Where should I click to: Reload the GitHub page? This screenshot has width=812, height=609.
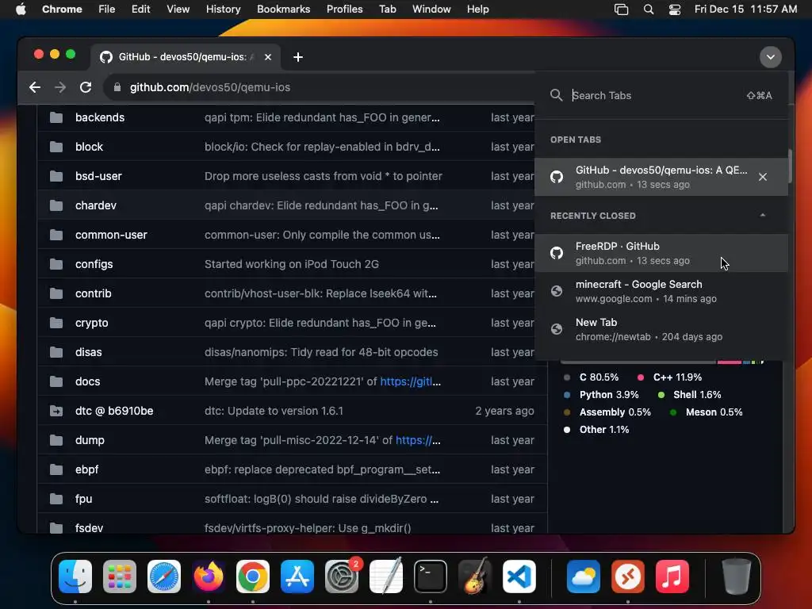coord(86,87)
